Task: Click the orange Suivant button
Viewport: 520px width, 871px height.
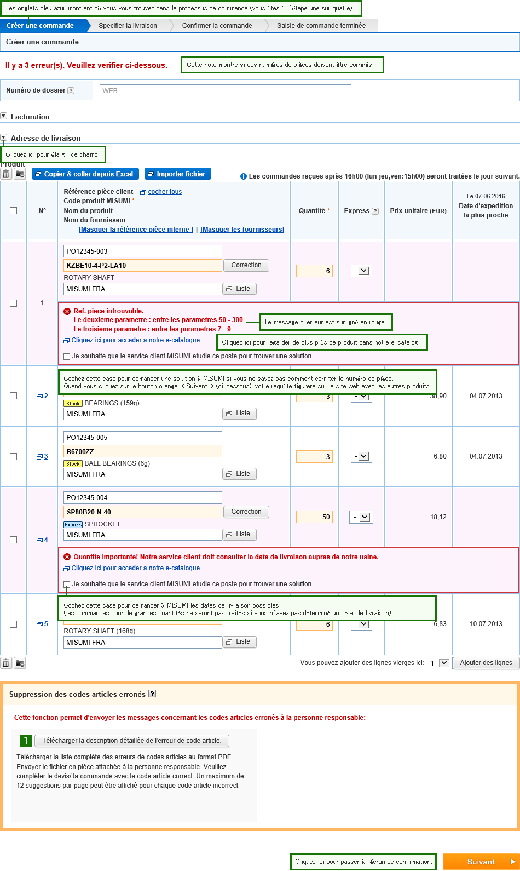Action: pyautogui.click(x=481, y=862)
